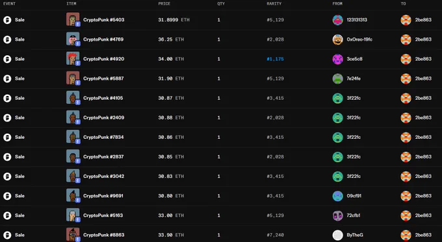Screen dimensions: 442x242
Task: Open seller avatar for 09cf91
Action: click(338, 196)
